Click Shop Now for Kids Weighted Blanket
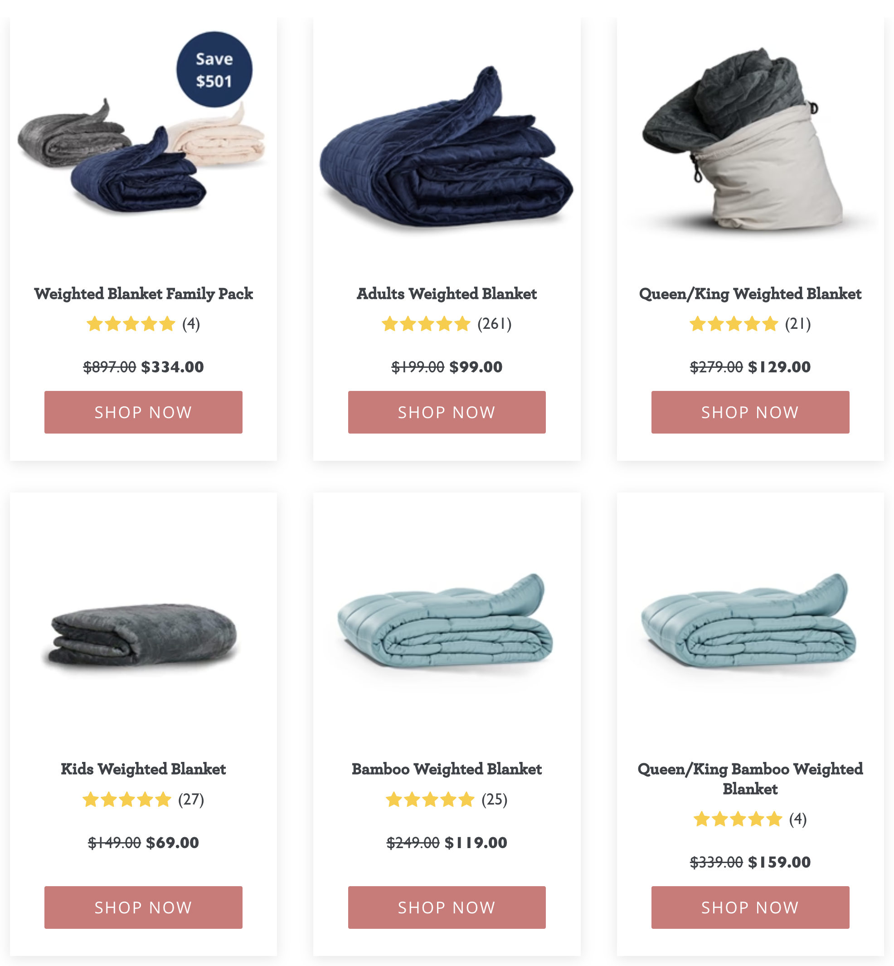 143,907
